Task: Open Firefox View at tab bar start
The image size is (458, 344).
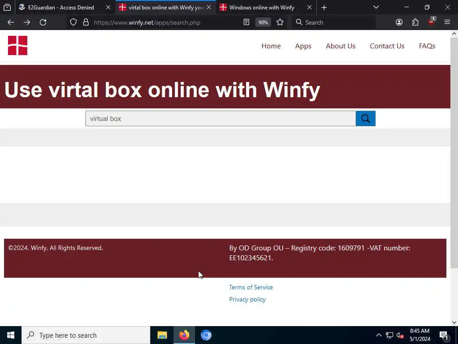Action: 7,7
